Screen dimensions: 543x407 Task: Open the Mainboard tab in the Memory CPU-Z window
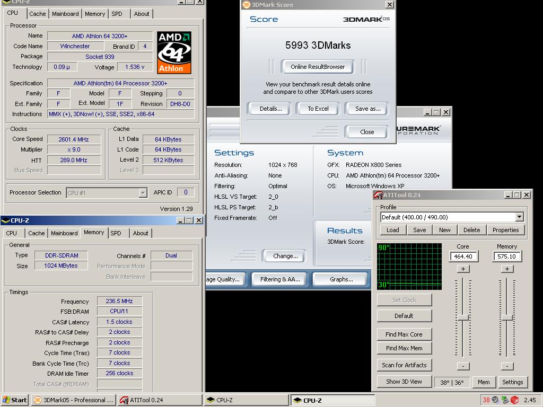point(64,233)
